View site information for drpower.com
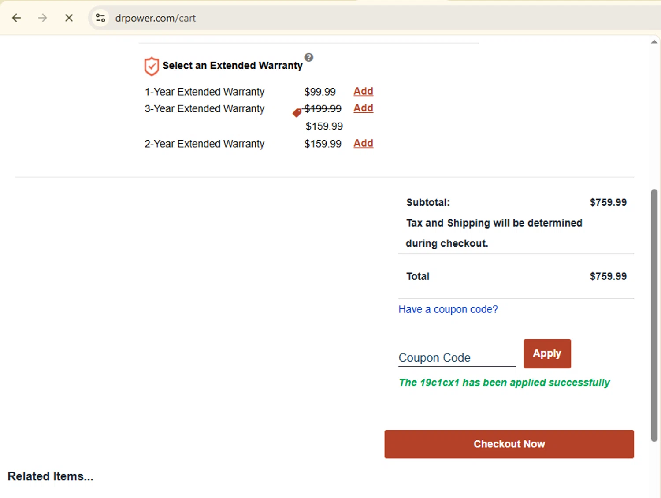 (x=100, y=18)
